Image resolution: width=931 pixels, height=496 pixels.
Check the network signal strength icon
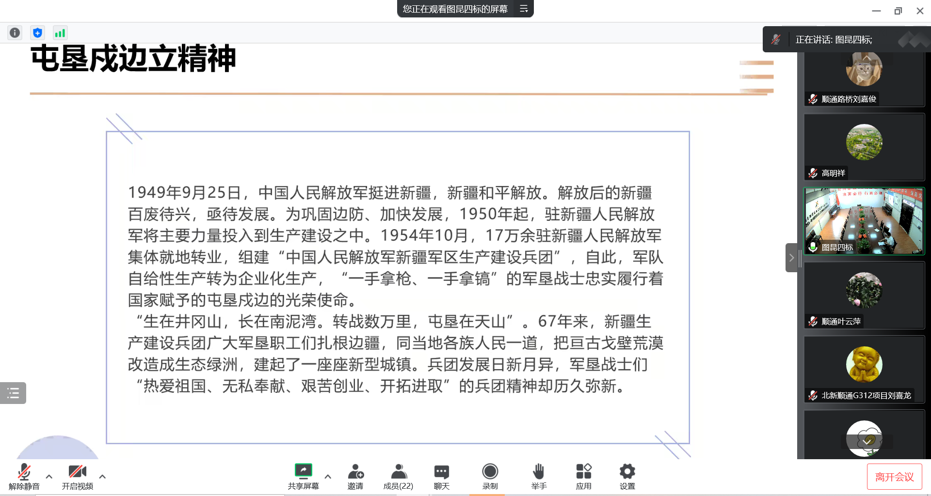coord(60,33)
